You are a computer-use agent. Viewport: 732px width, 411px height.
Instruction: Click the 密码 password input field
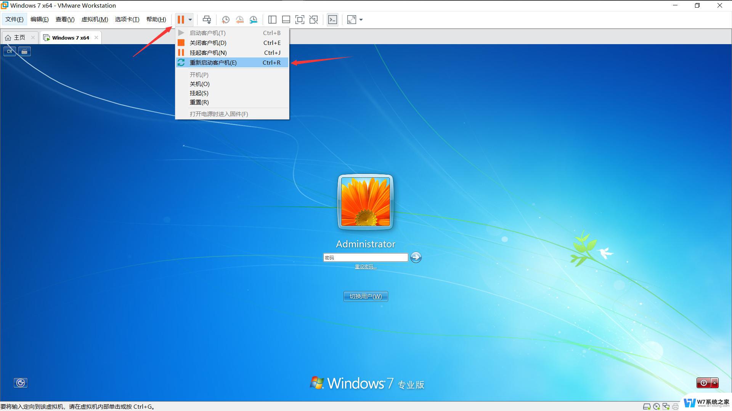tap(365, 258)
